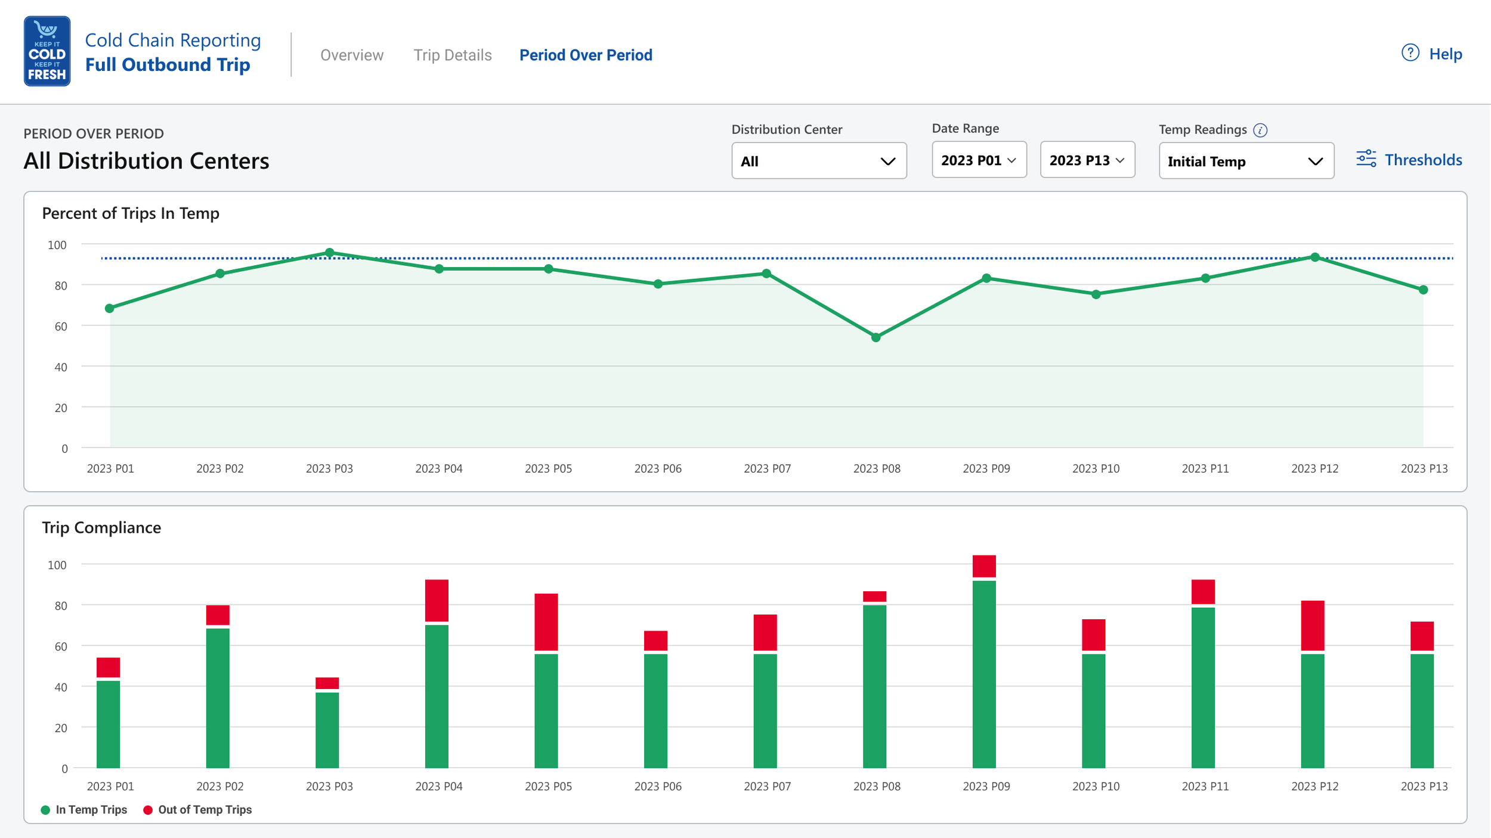Click the 2023 P07 red Out of Temp bar
Image resolution: width=1491 pixels, height=838 pixels.
[x=765, y=632]
